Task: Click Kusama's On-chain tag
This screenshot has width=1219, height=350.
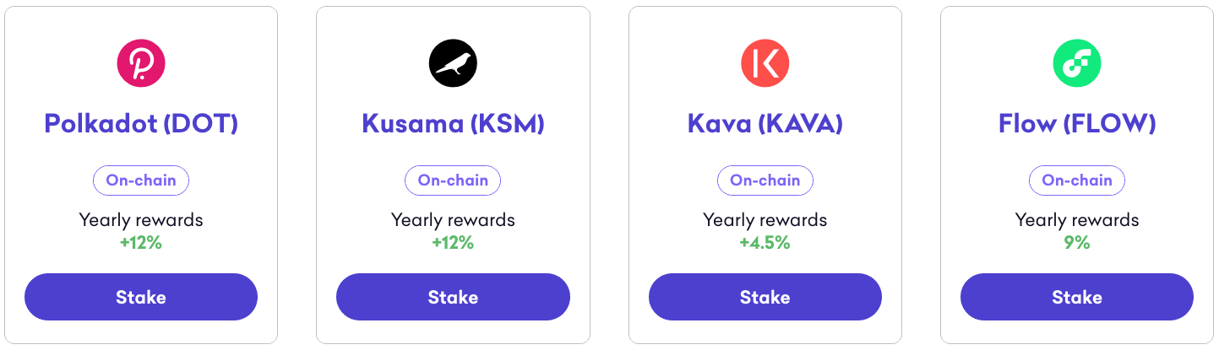Action: tap(453, 180)
